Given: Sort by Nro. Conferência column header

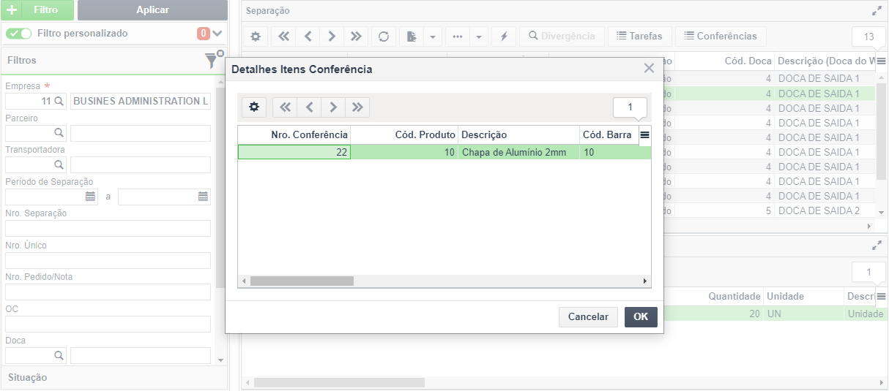Looking at the screenshot, I should pos(294,134).
